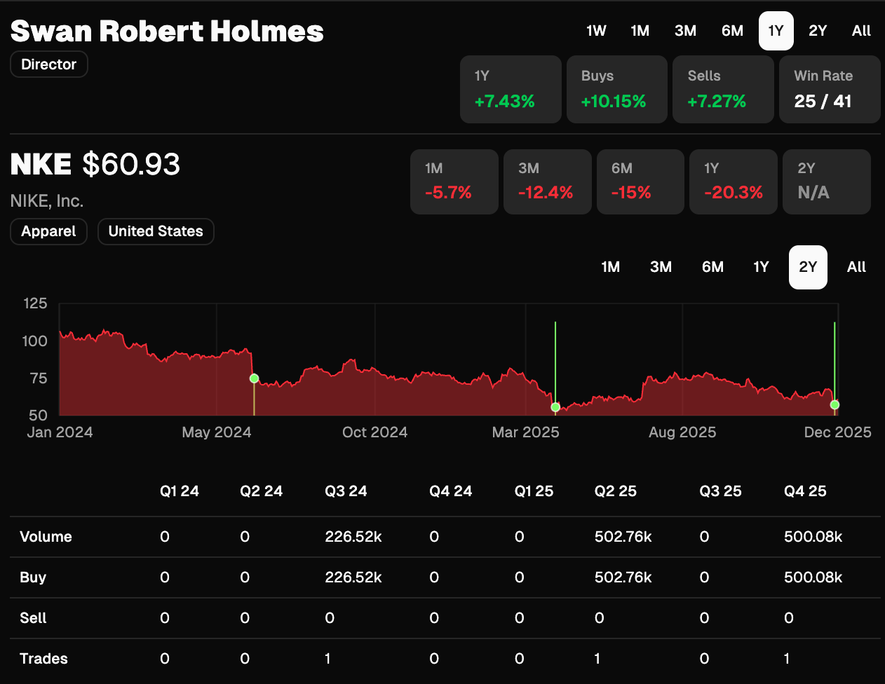Click the Buy row label

click(x=33, y=577)
